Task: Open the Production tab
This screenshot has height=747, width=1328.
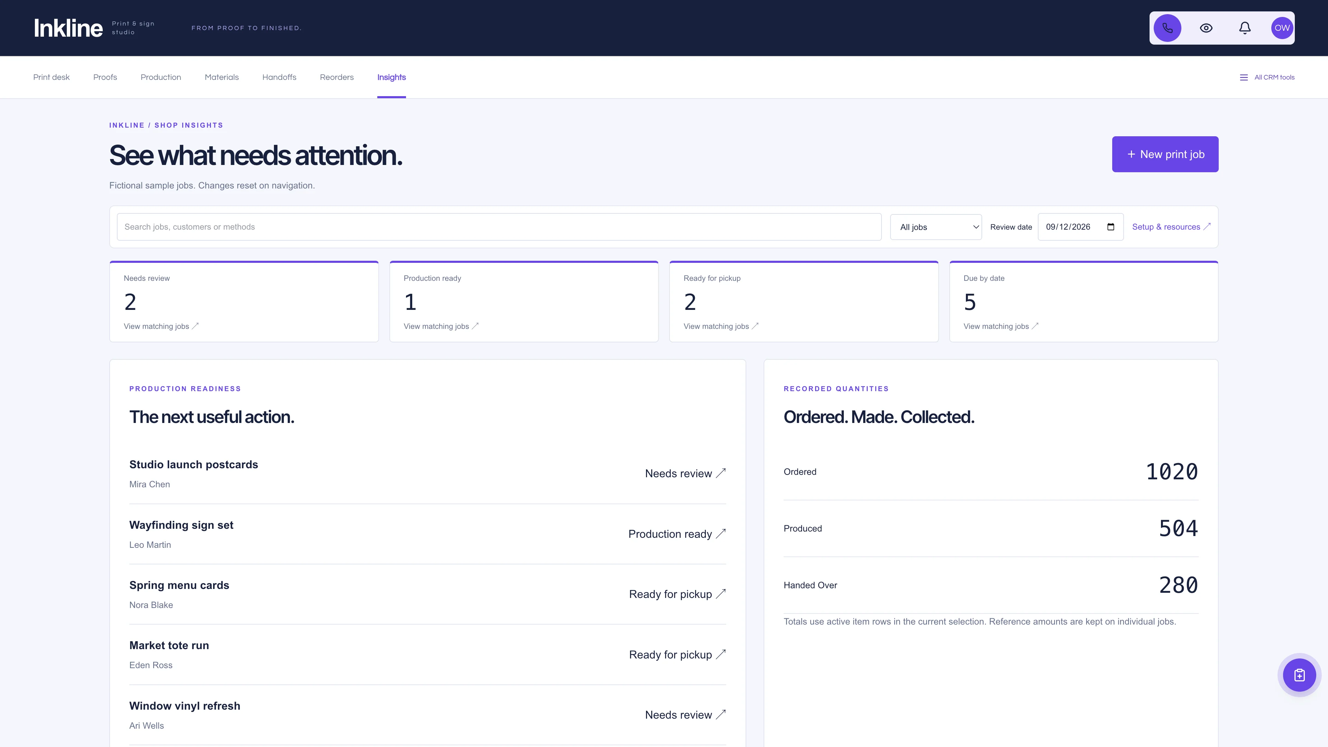Action: [161, 77]
